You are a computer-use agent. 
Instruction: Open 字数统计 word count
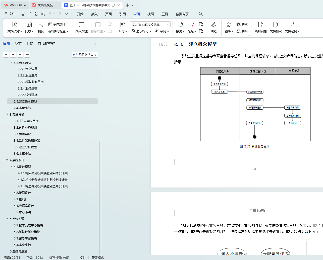click(57, 24)
